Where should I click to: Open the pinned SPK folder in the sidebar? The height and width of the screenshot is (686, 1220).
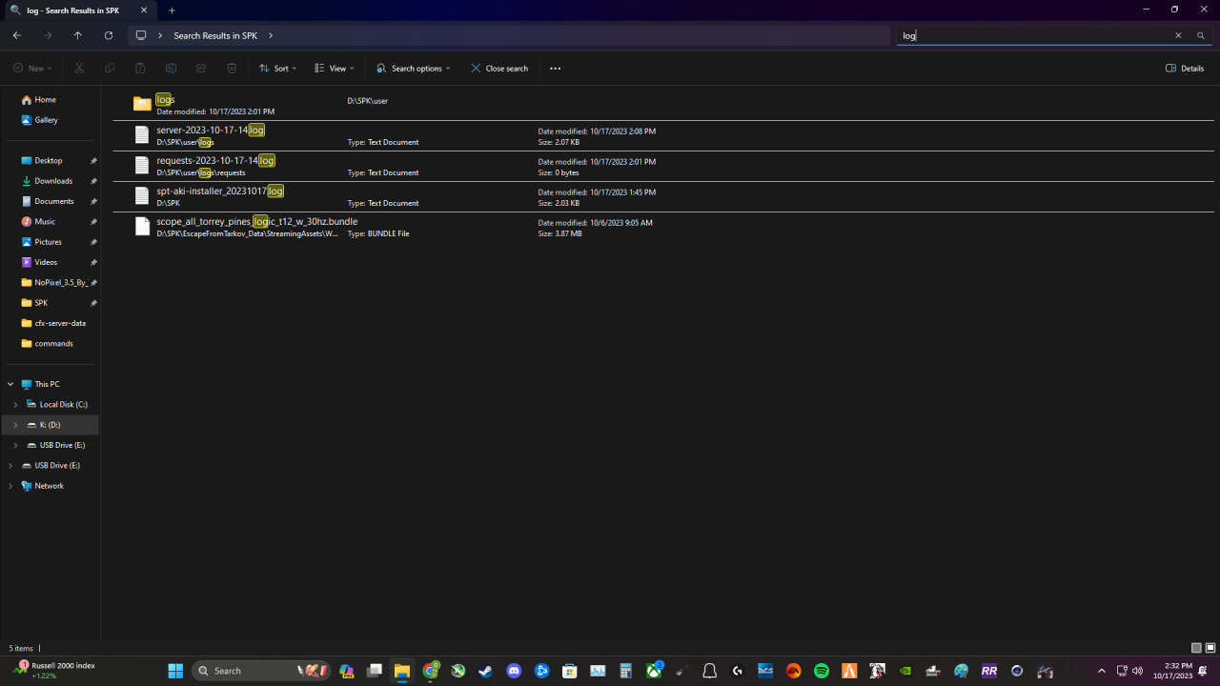pyautogui.click(x=41, y=303)
